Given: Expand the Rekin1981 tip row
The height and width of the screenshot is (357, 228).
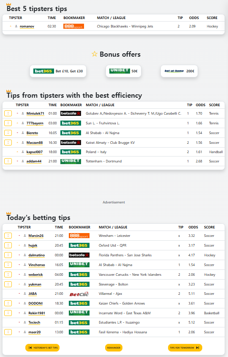Looking at the screenshot, I should tap(8, 313).
